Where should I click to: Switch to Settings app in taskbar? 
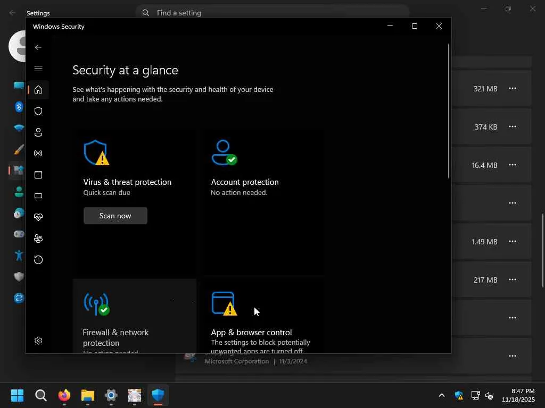point(111,395)
